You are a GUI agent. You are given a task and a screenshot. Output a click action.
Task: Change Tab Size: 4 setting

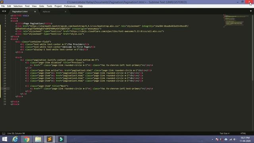coord(225,133)
